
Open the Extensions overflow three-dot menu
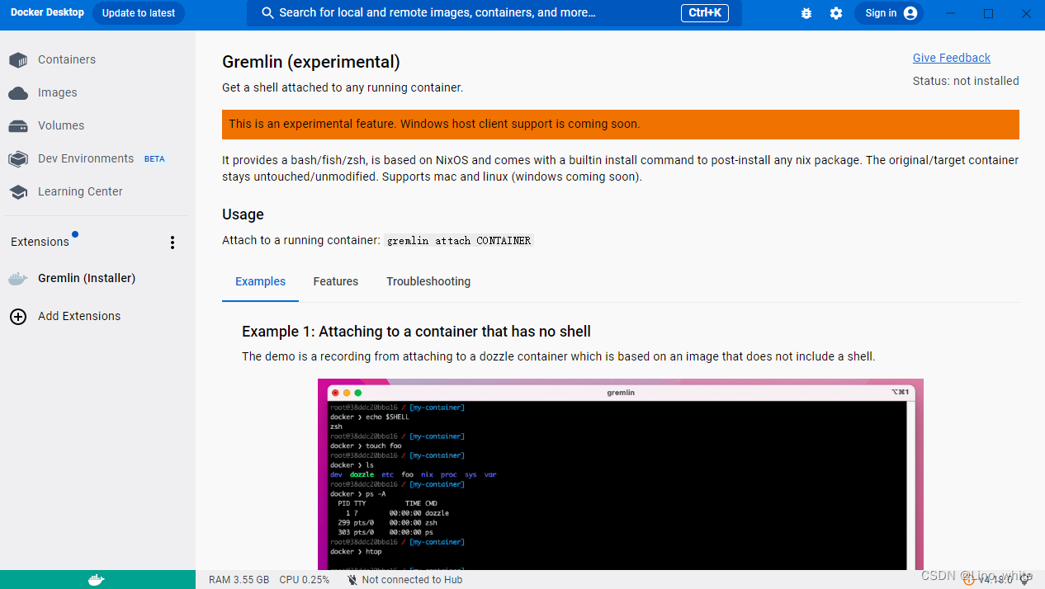173,242
